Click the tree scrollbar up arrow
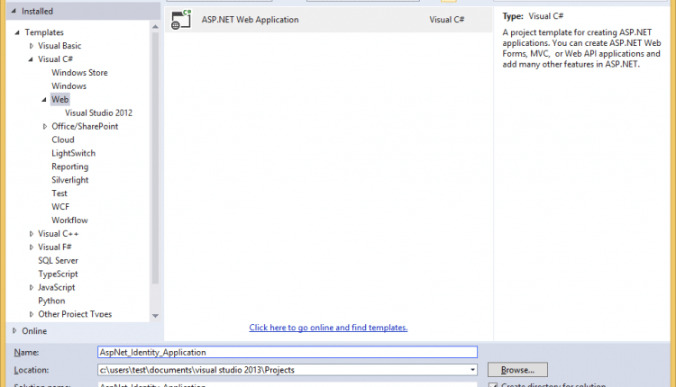Image resolution: width=676 pixels, height=387 pixels. pos(155,27)
